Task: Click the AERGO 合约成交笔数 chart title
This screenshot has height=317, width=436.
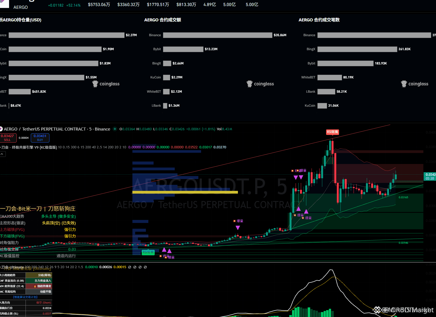Action: (x=319, y=20)
